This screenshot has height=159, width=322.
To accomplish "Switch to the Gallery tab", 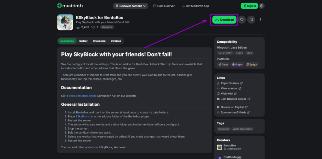I will click(x=83, y=41).
